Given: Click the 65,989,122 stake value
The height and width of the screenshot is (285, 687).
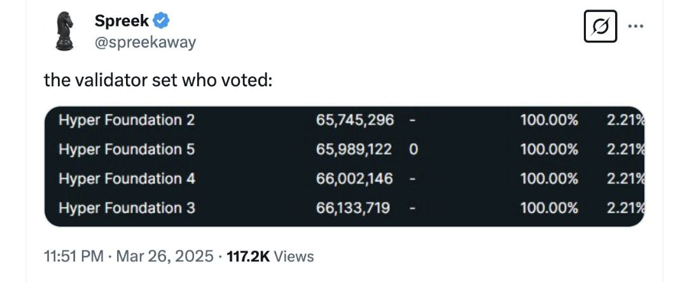Looking at the screenshot, I should pyautogui.click(x=354, y=150).
